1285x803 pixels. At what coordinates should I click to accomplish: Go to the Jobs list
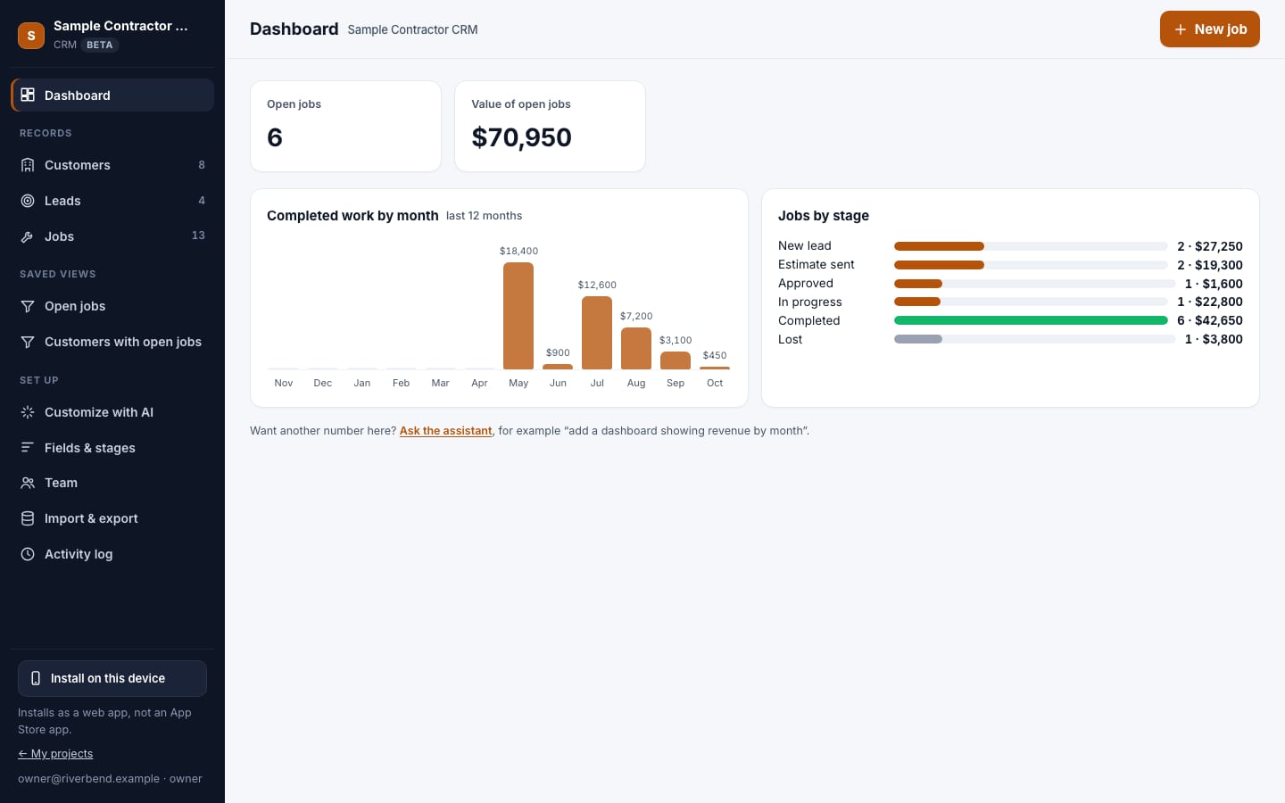pos(112,236)
